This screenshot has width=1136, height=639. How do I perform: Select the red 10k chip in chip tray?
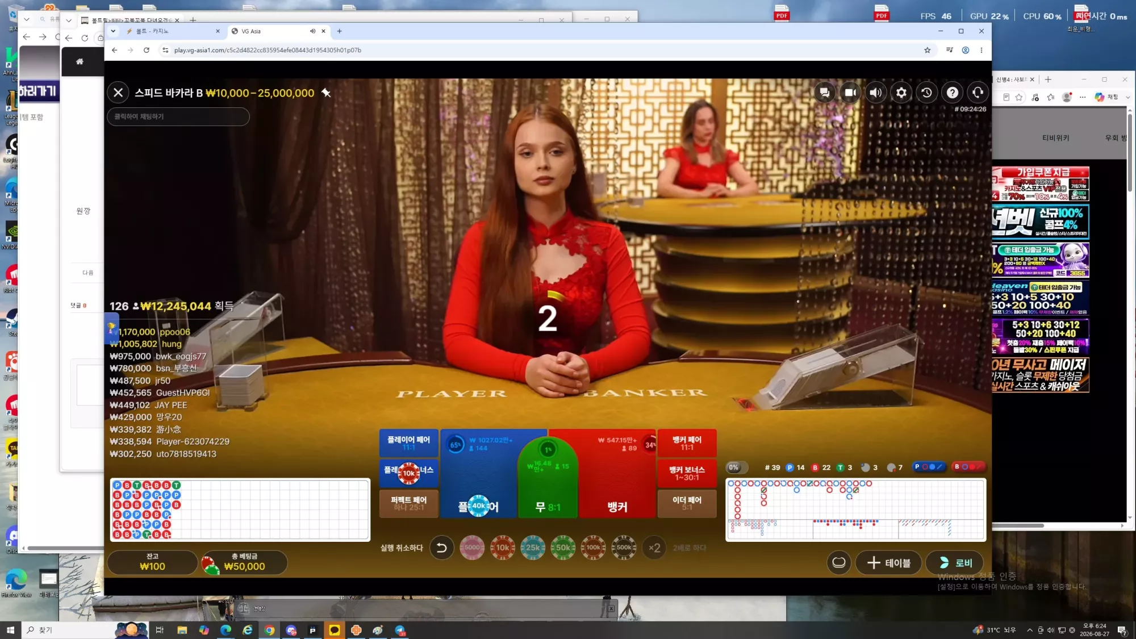503,548
